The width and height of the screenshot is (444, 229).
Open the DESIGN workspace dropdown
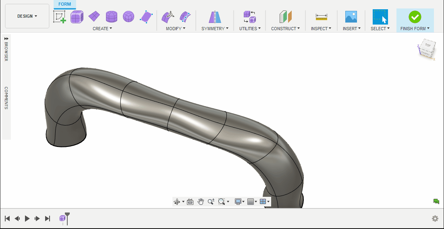(x=27, y=16)
